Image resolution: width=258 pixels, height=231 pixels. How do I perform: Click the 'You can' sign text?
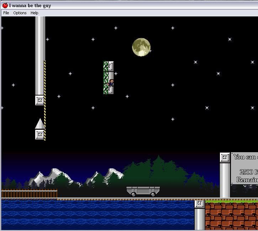[x=245, y=157]
